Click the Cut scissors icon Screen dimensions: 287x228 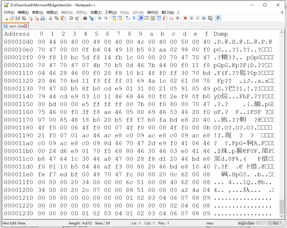[50, 18]
